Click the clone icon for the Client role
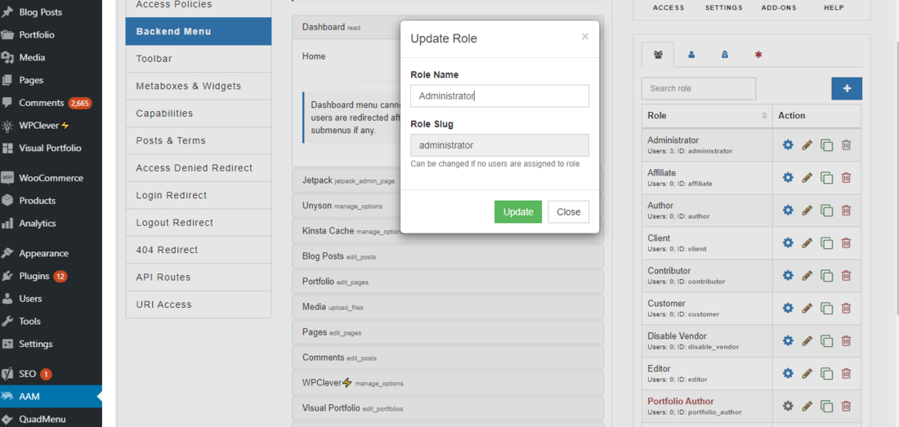Screen dimensions: 899x427 (826, 242)
